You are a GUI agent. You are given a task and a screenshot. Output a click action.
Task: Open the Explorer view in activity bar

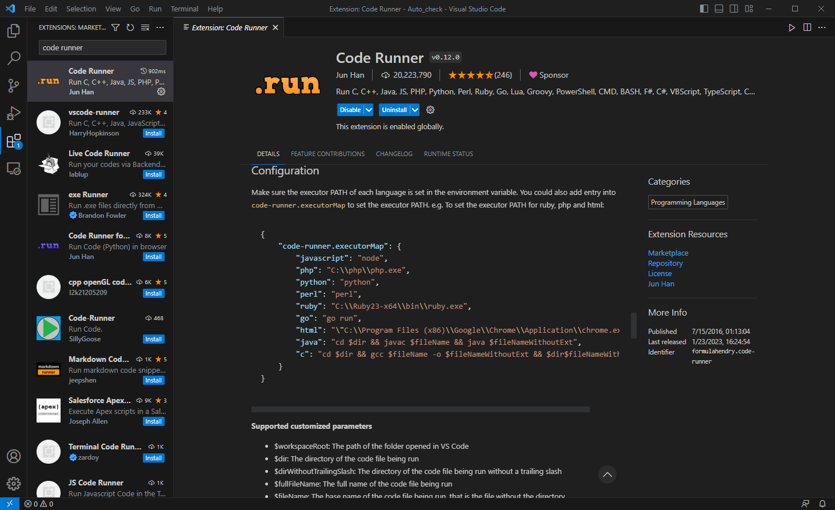14,30
